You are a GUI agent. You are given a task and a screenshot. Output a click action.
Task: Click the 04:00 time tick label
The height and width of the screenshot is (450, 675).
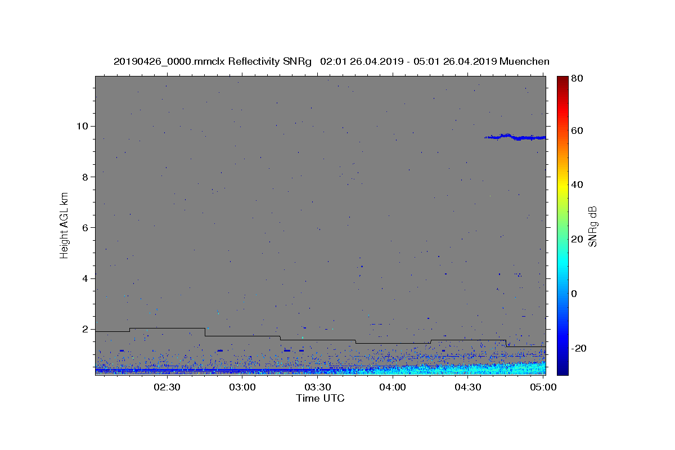point(393,388)
